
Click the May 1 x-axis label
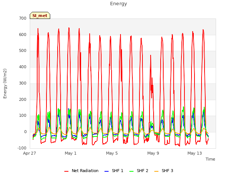coord(71,153)
